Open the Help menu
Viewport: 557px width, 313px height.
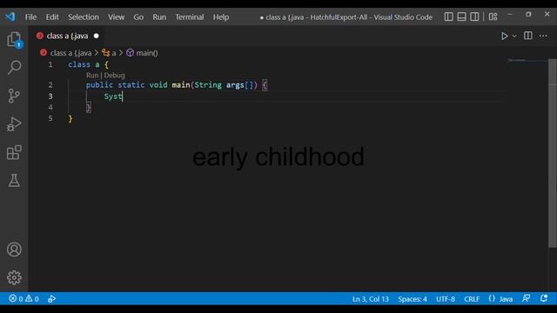coord(220,17)
